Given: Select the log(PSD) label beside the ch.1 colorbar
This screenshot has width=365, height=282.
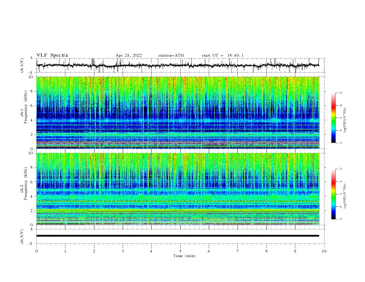Looking at the screenshot, I should 345,120.
